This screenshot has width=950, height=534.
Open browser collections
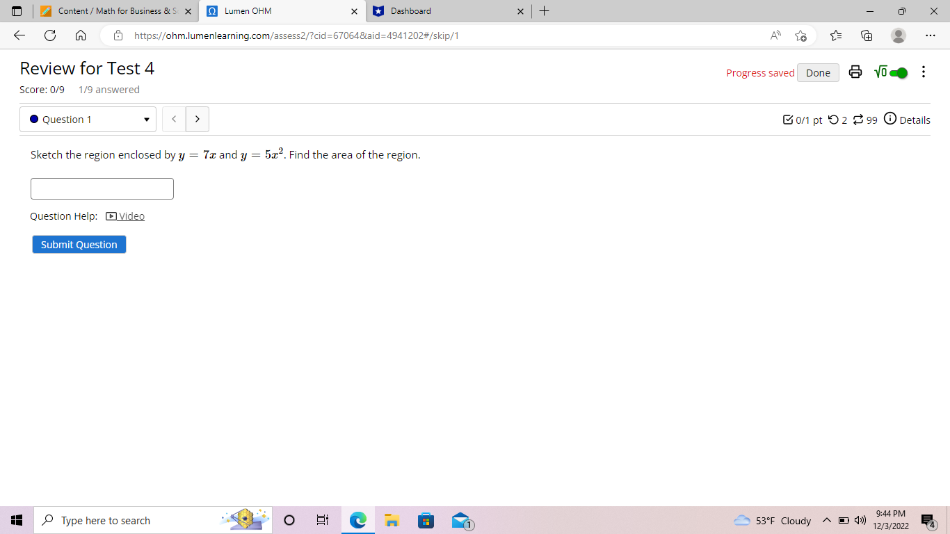867,35
